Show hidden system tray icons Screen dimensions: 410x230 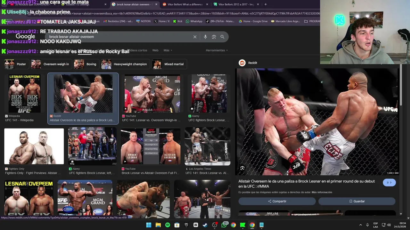(360, 225)
